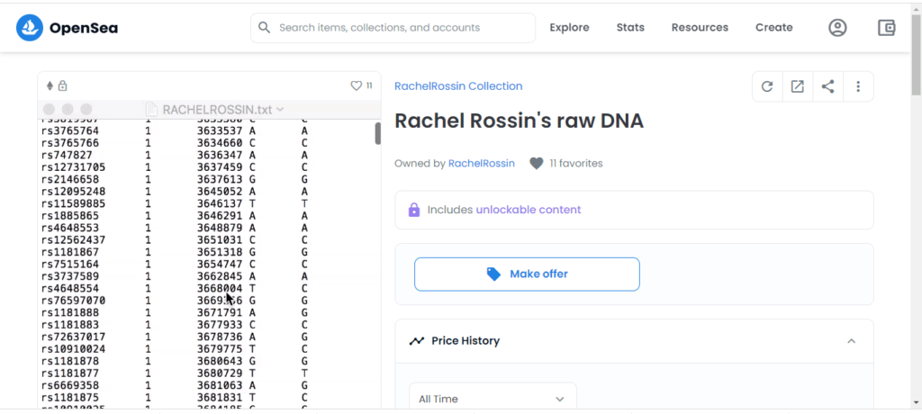922x414 pixels.
Task: Click the page scrollbar down arrow
Action: pos(916,402)
